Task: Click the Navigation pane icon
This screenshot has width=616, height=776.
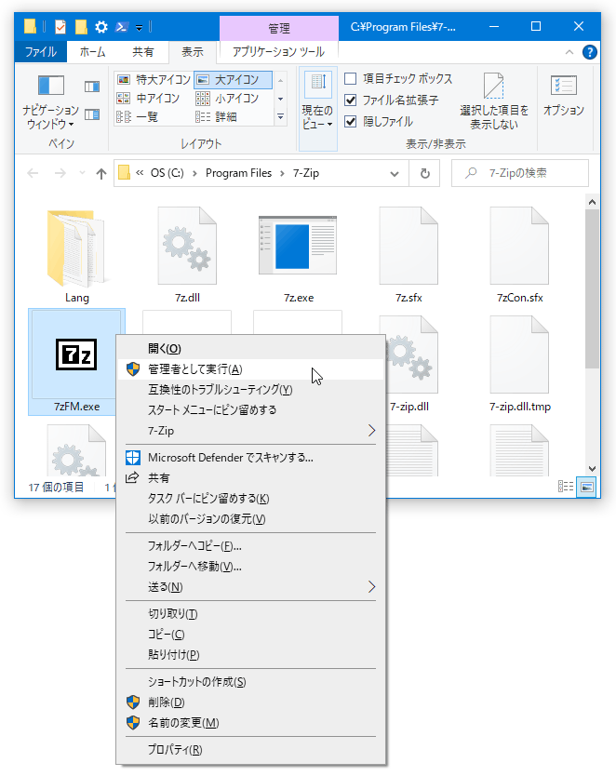Action: pos(51,85)
